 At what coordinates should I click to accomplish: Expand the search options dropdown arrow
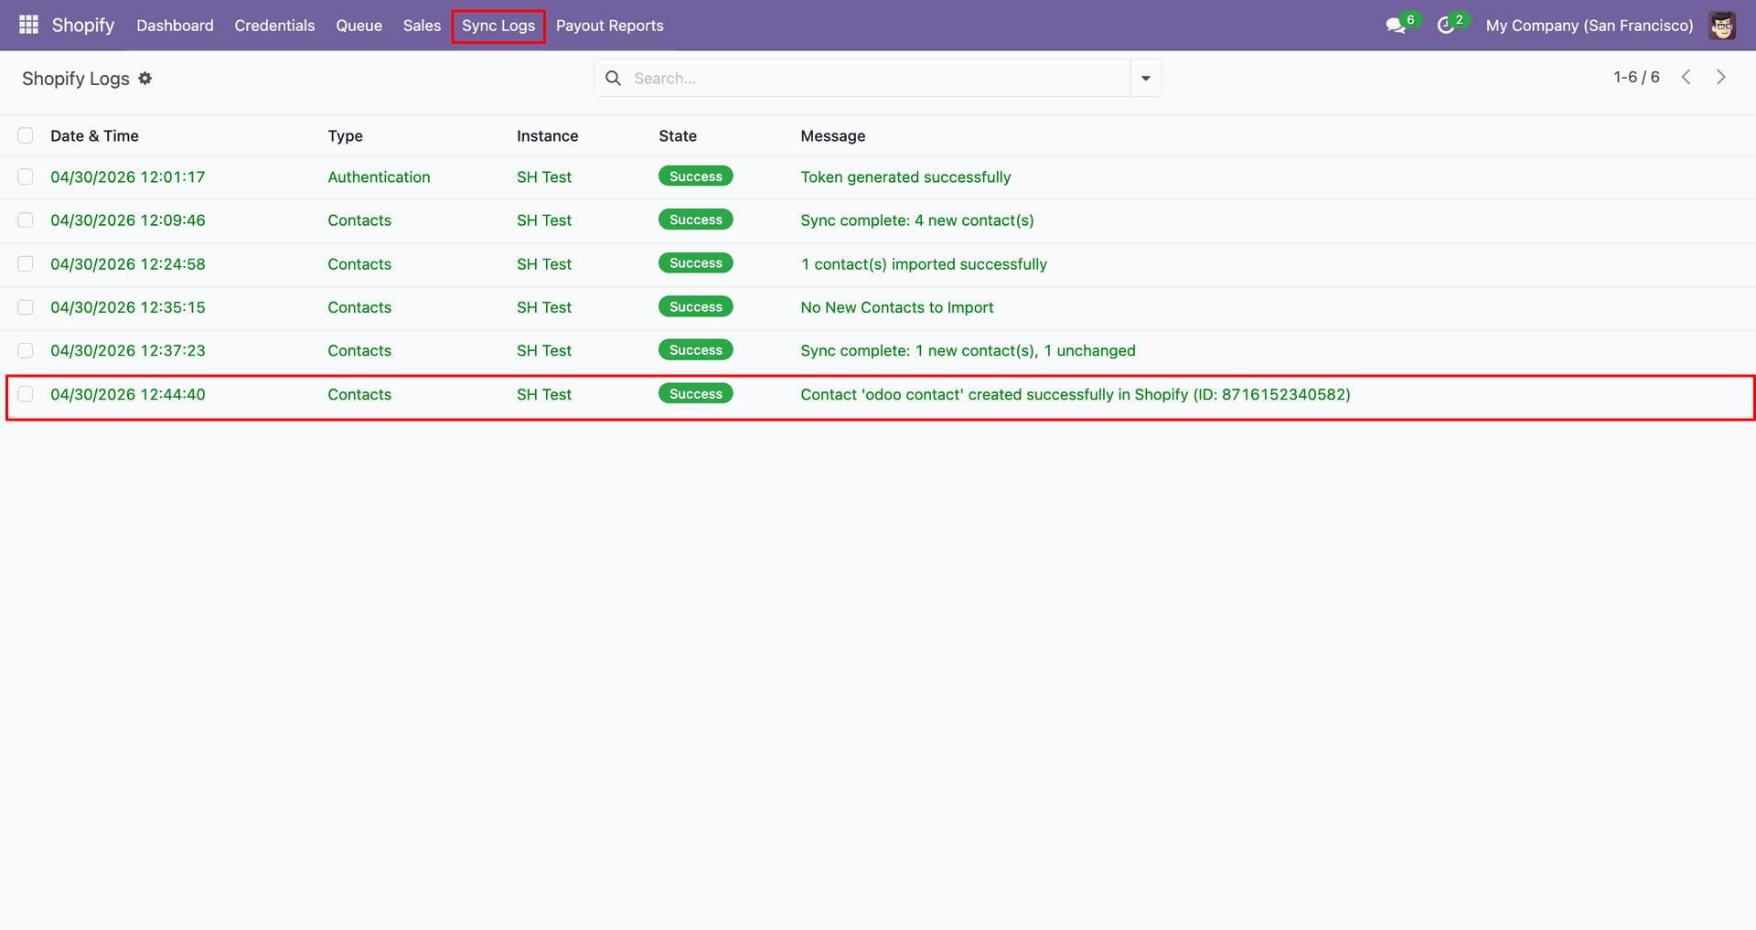(x=1146, y=79)
